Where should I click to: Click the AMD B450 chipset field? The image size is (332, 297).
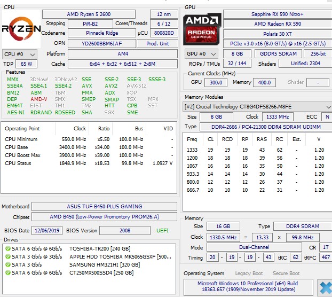click(x=105, y=217)
